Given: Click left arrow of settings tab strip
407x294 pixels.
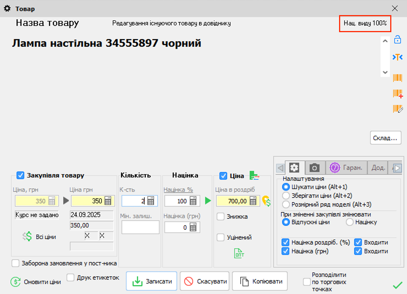Looking at the screenshot, I should point(280,168).
